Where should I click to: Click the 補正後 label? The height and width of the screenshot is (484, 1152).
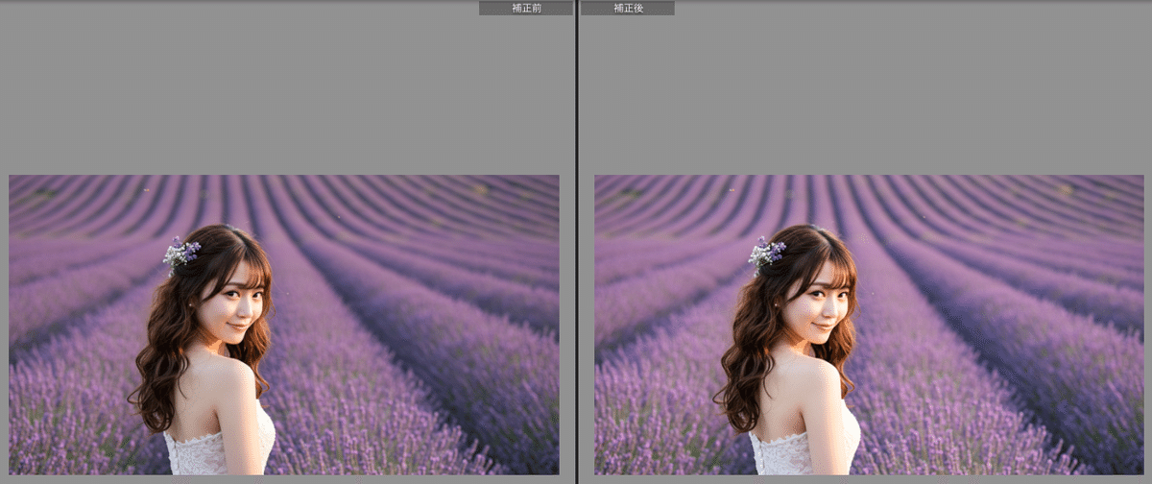click(x=627, y=8)
